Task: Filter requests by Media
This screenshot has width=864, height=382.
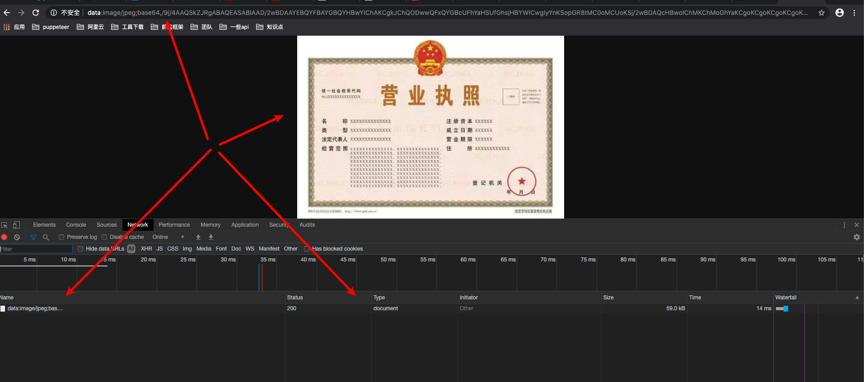Action: (204, 249)
